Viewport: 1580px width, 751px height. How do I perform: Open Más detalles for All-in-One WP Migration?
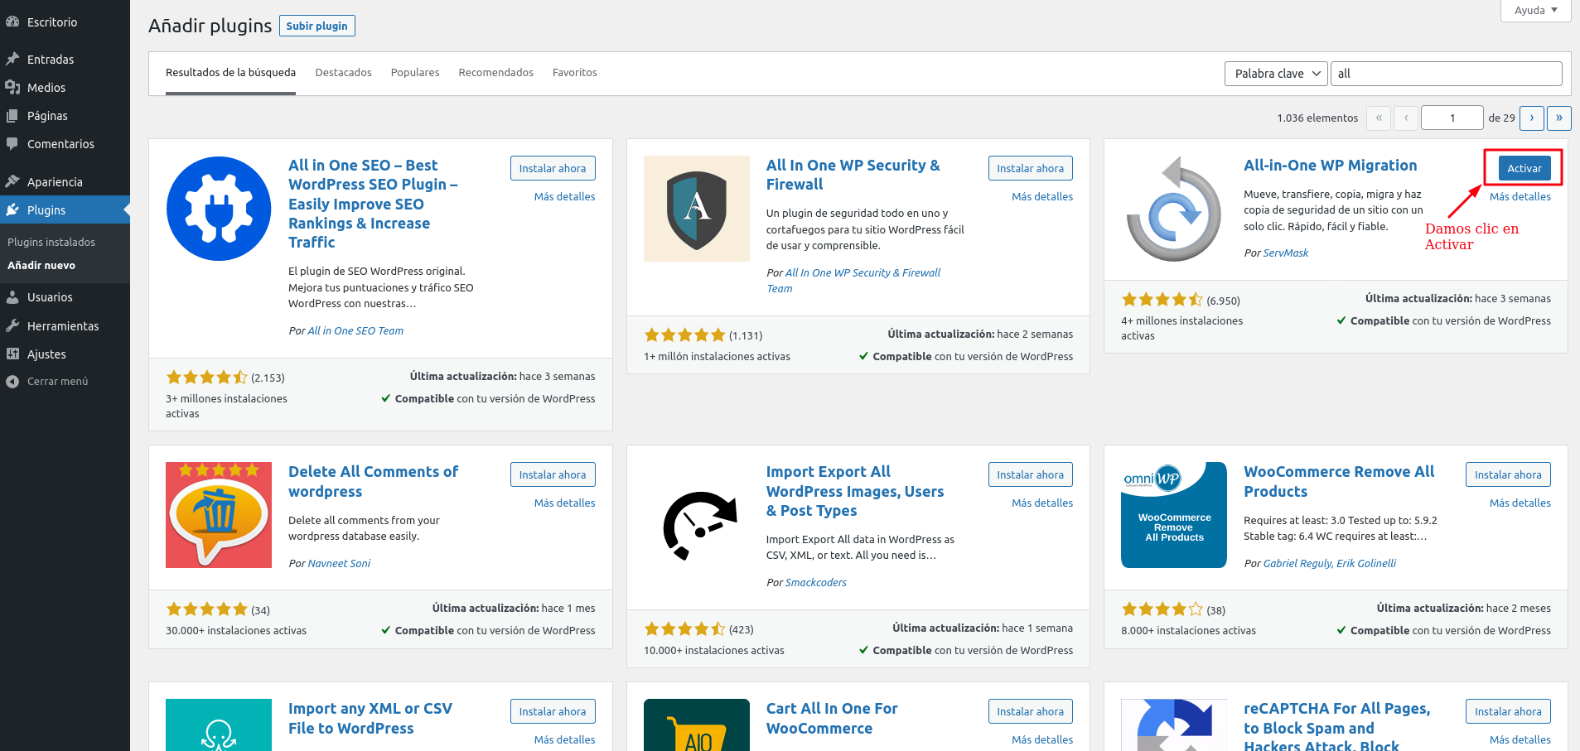tap(1520, 197)
